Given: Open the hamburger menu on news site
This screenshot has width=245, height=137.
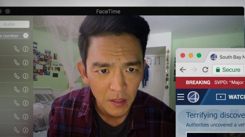Looking at the screenshot, I should [181, 97].
